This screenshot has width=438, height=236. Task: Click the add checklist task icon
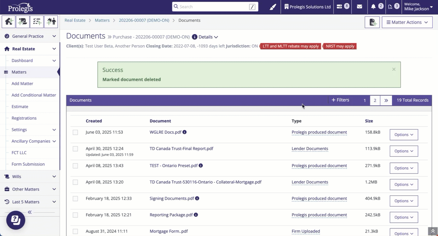(x=37, y=21)
